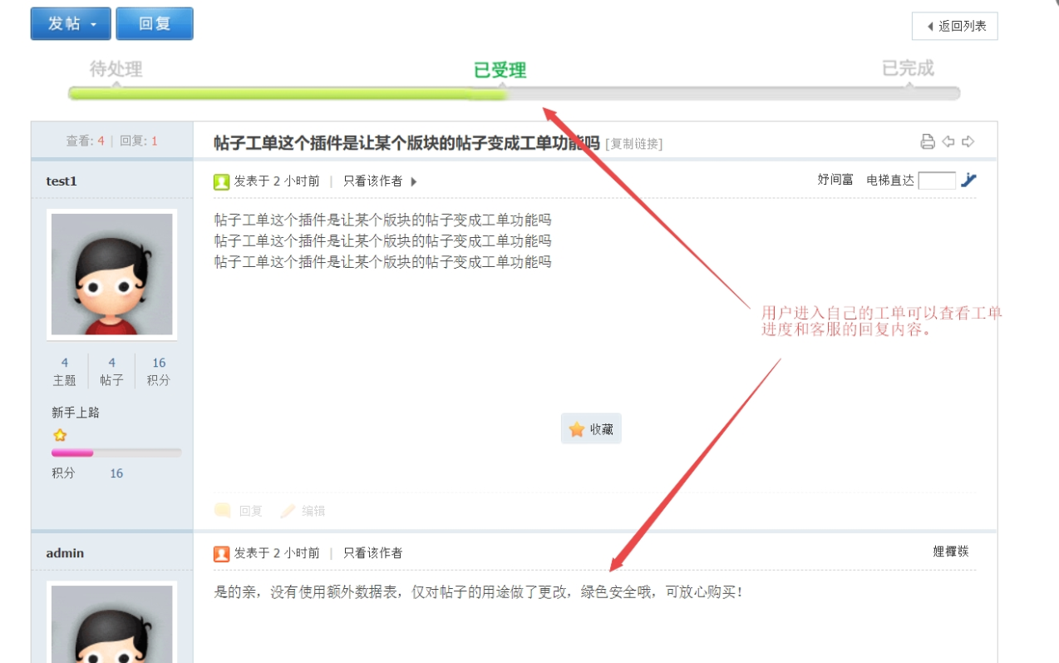Click the 积分 count 16 beside 帖子
This screenshot has width=1059, height=663.
(x=159, y=363)
